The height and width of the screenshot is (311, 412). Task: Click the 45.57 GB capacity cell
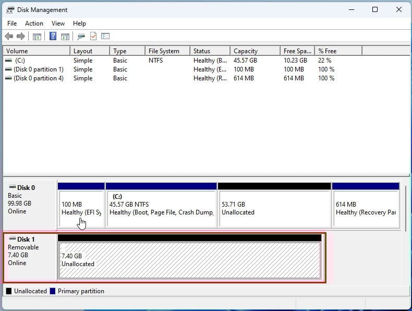[x=245, y=61]
